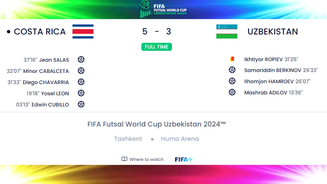Click the goal ball icon beside Ilhomjon HAMROEV
This screenshot has width=327, height=184.
coord(232,81)
